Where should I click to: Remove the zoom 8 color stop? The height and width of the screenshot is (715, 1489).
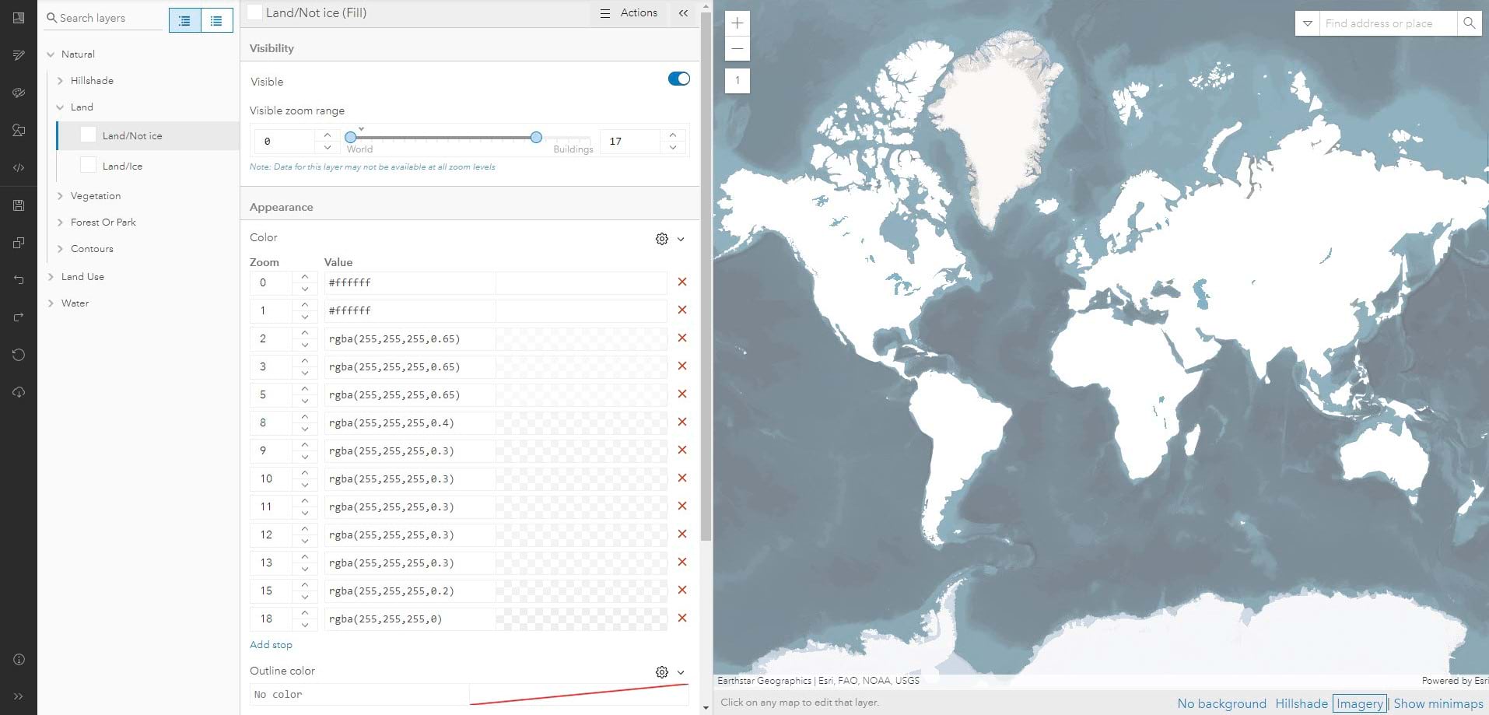click(x=682, y=422)
